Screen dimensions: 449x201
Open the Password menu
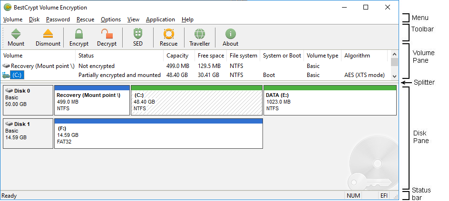(58, 19)
